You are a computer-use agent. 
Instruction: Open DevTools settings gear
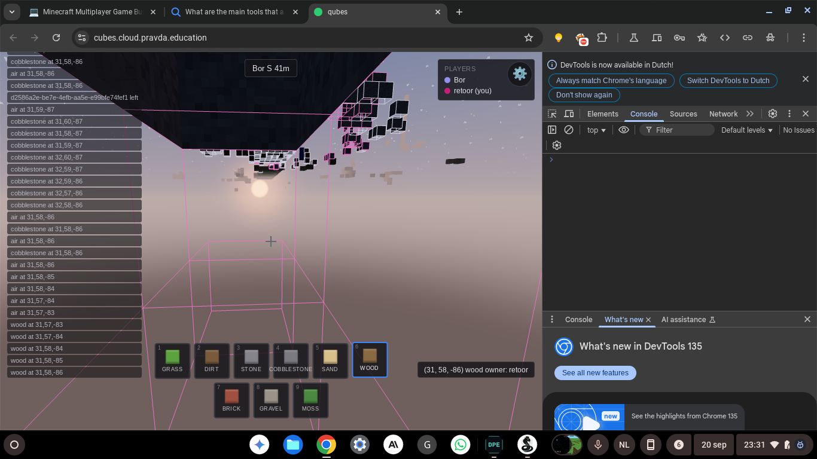point(773,114)
